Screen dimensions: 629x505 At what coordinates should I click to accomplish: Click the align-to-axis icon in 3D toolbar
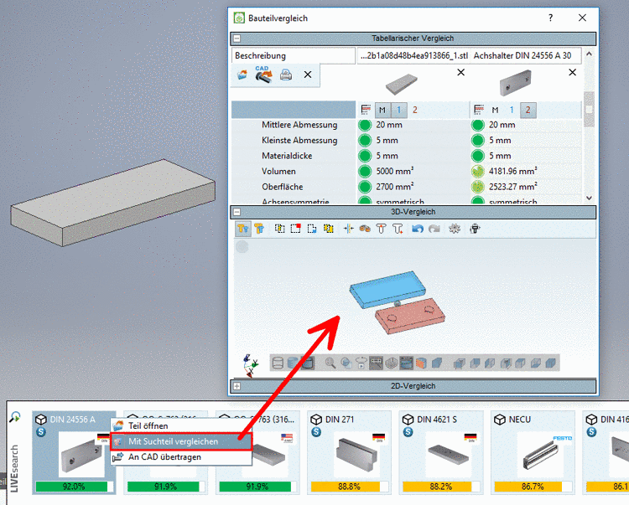click(x=348, y=229)
